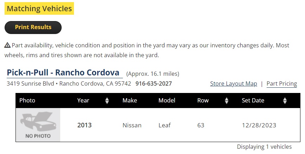305x154 pixels.
Task: Sort by the Row header label
Action: (203, 101)
